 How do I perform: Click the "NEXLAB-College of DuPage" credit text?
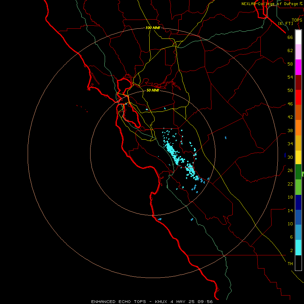coord(270,4)
